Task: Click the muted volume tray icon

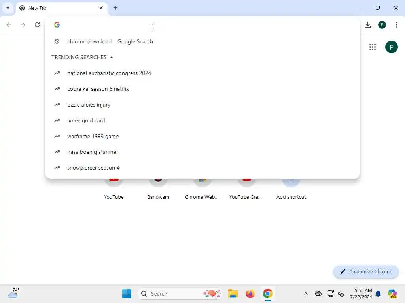Action: (x=341, y=294)
